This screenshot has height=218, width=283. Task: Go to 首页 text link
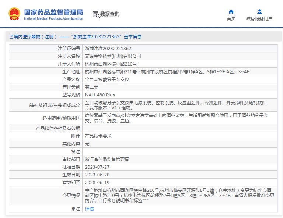tap(231, 18)
